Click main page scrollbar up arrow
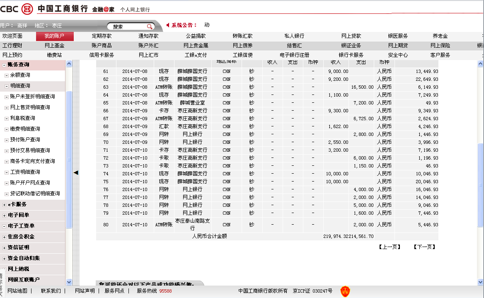Screen dimensions: 484x298 pyautogui.click(x=480, y=63)
